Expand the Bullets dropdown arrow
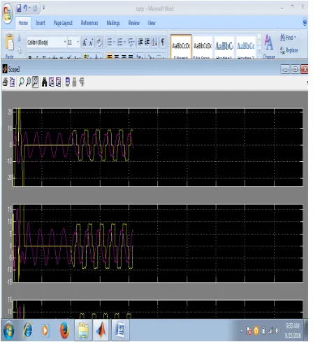 (x=115, y=43)
